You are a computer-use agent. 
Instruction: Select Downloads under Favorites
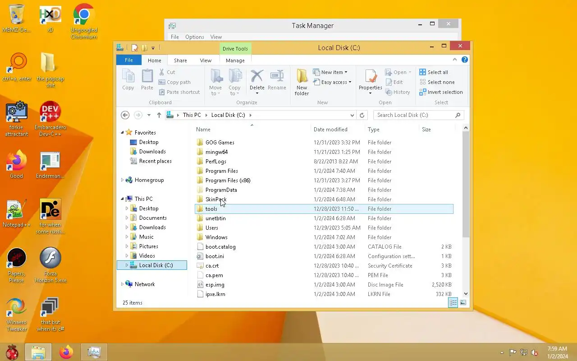pyautogui.click(x=148, y=152)
